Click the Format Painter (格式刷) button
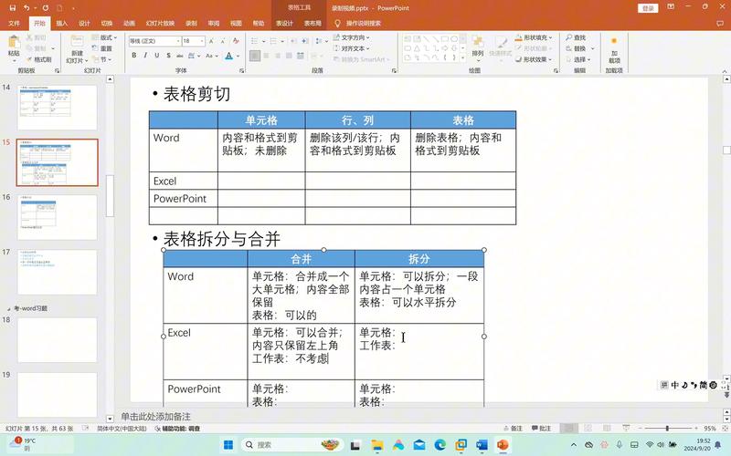 click(x=39, y=59)
